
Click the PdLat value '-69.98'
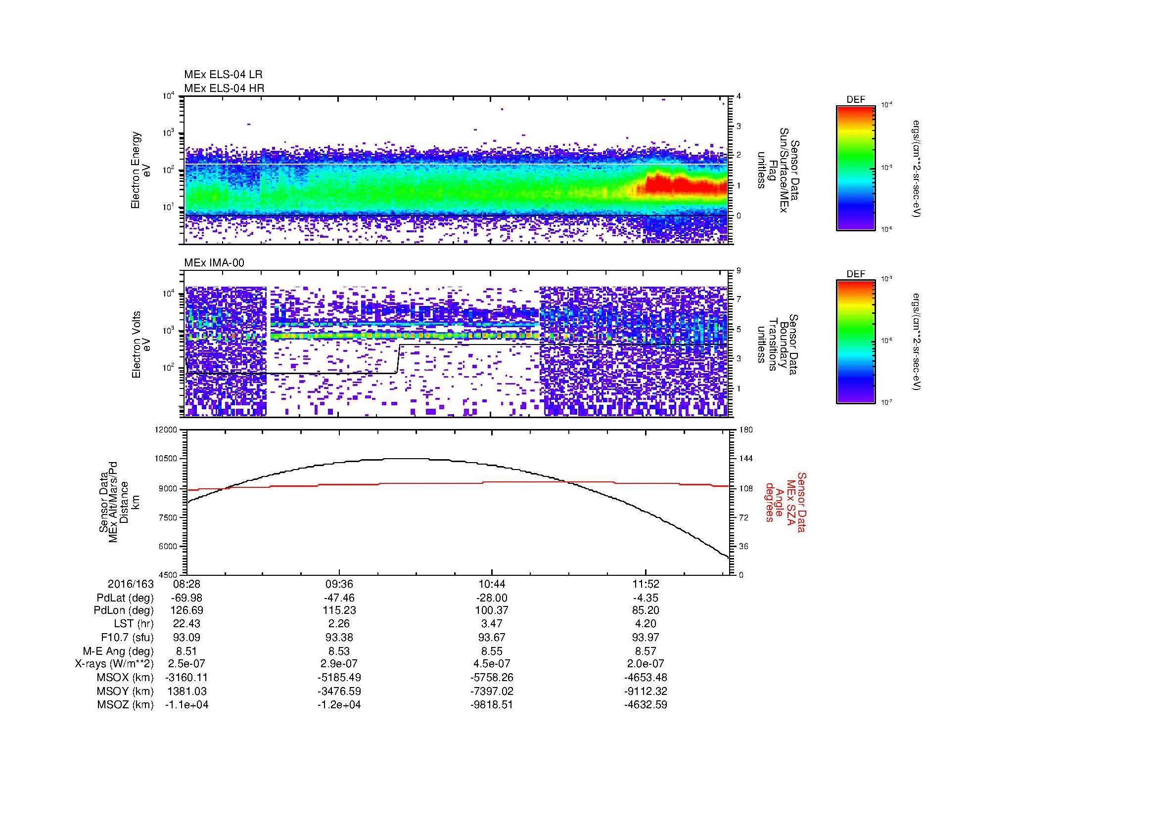pos(187,598)
